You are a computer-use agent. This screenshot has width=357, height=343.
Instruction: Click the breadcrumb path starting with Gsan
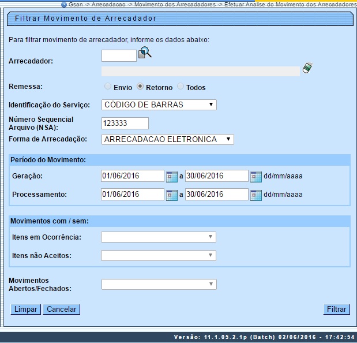213,5
